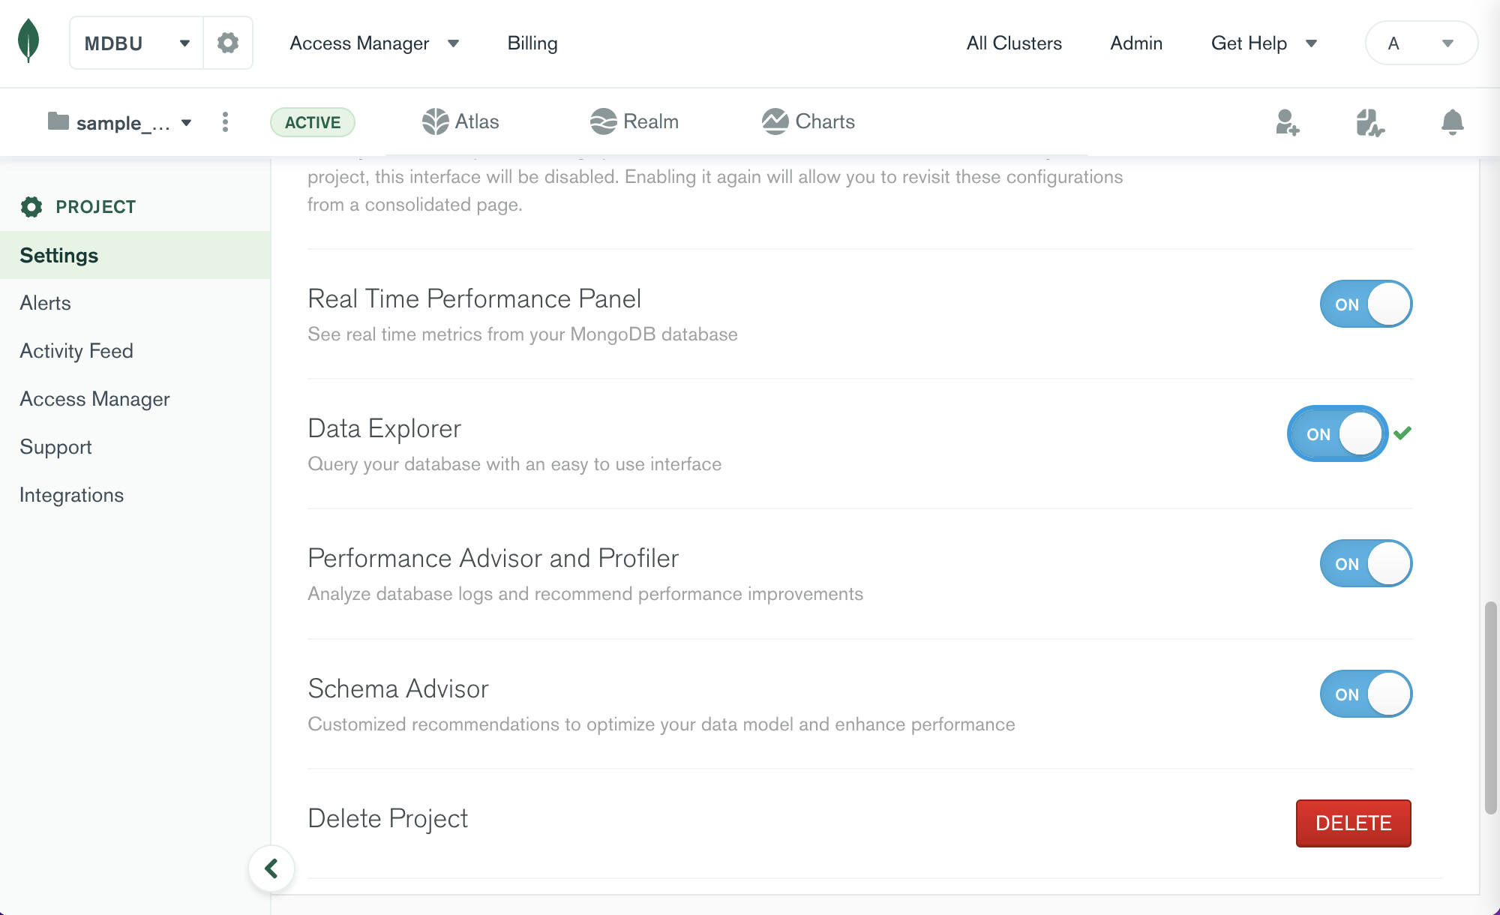Click the MongoDB leaf logo
Viewport: 1500px width, 915px height.
[x=28, y=40]
